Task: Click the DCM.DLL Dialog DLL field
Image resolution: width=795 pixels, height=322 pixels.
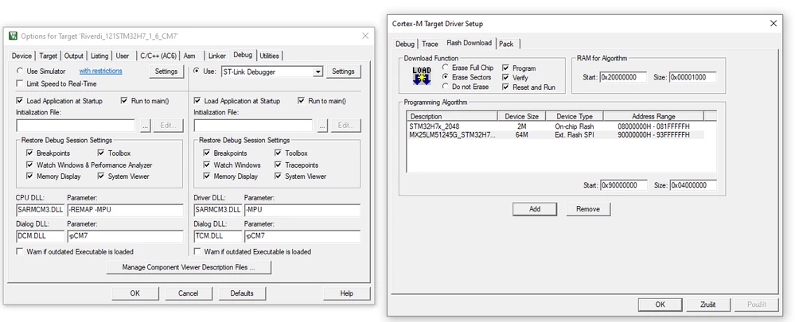Action: click(40, 236)
